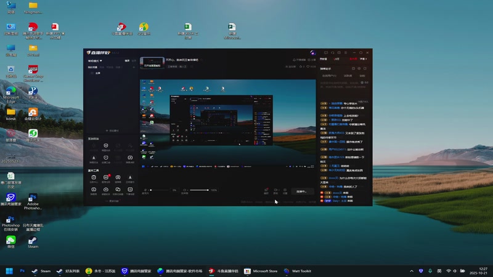Click the speaker volume slider at 100%

(x=199, y=190)
